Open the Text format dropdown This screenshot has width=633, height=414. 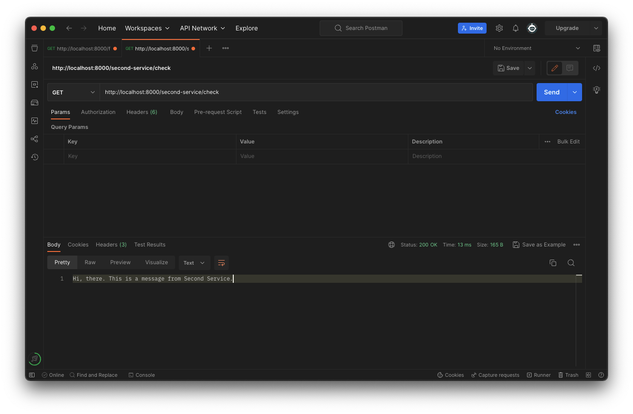click(194, 263)
